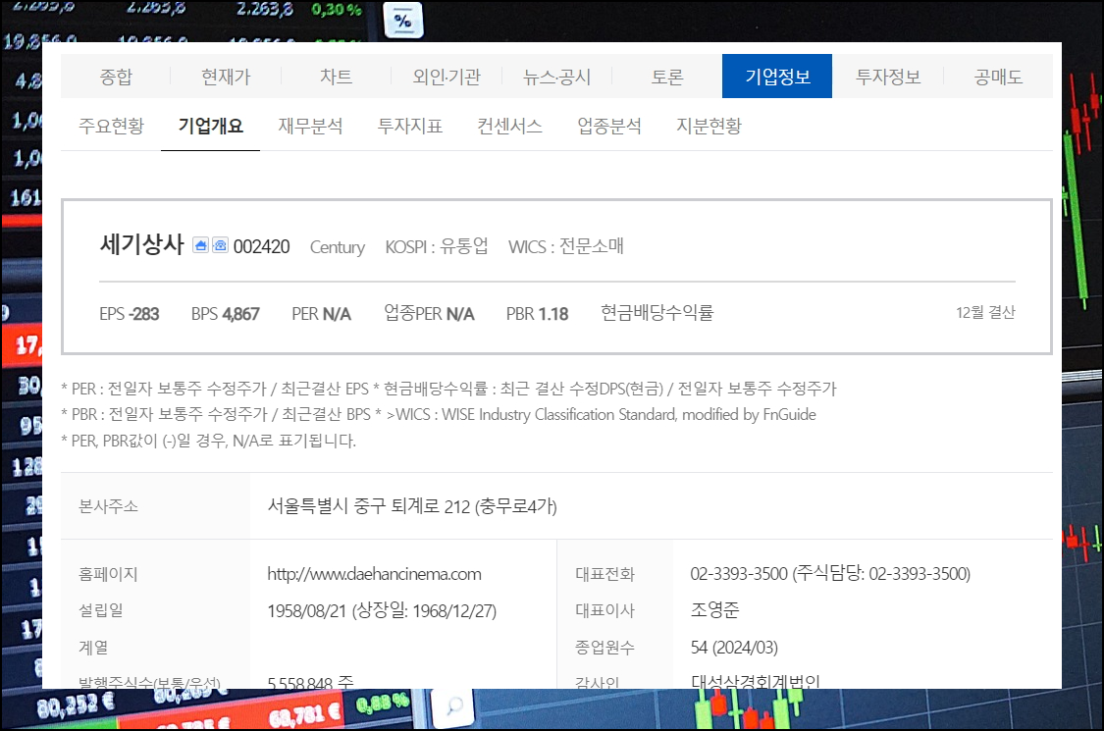This screenshot has width=1104, height=731.
Task: Go to the 뉴스·공시 tab
Action: 557,77
